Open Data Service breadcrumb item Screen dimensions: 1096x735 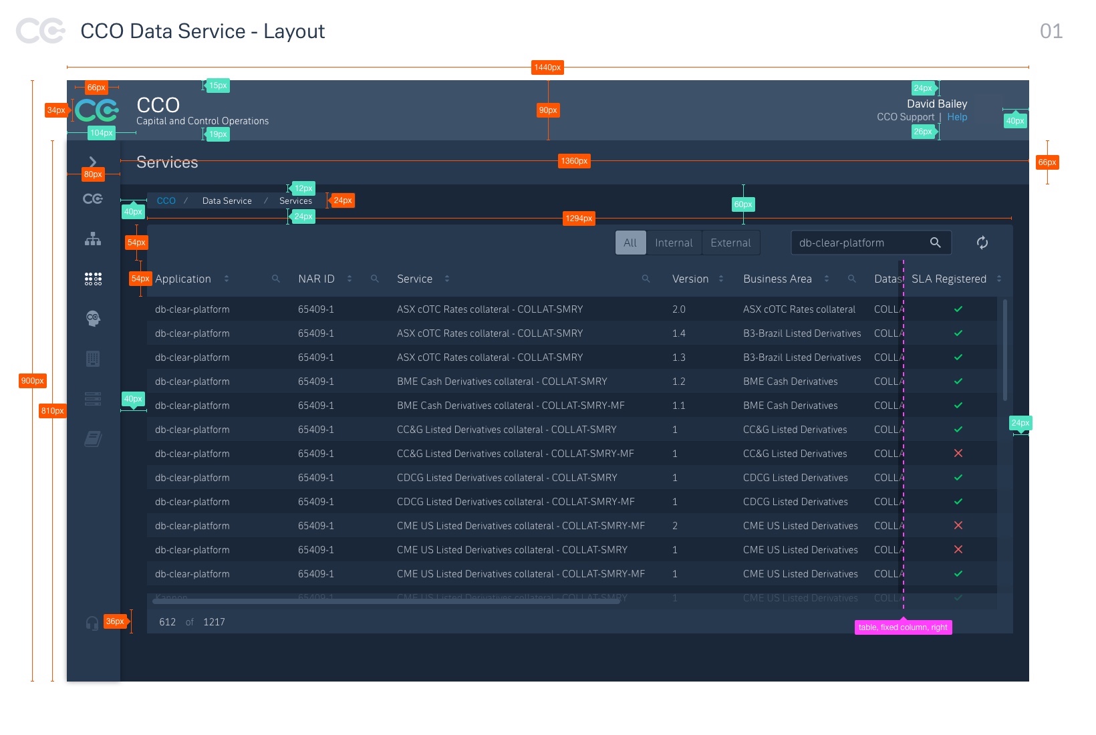pyautogui.click(x=227, y=200)
